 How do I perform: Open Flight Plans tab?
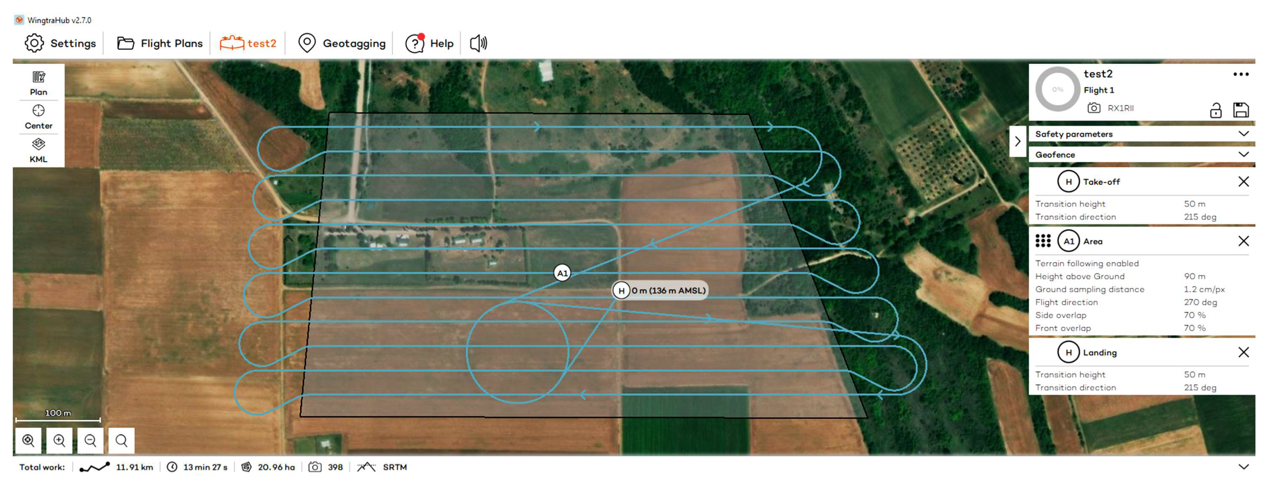pos(160,43)
